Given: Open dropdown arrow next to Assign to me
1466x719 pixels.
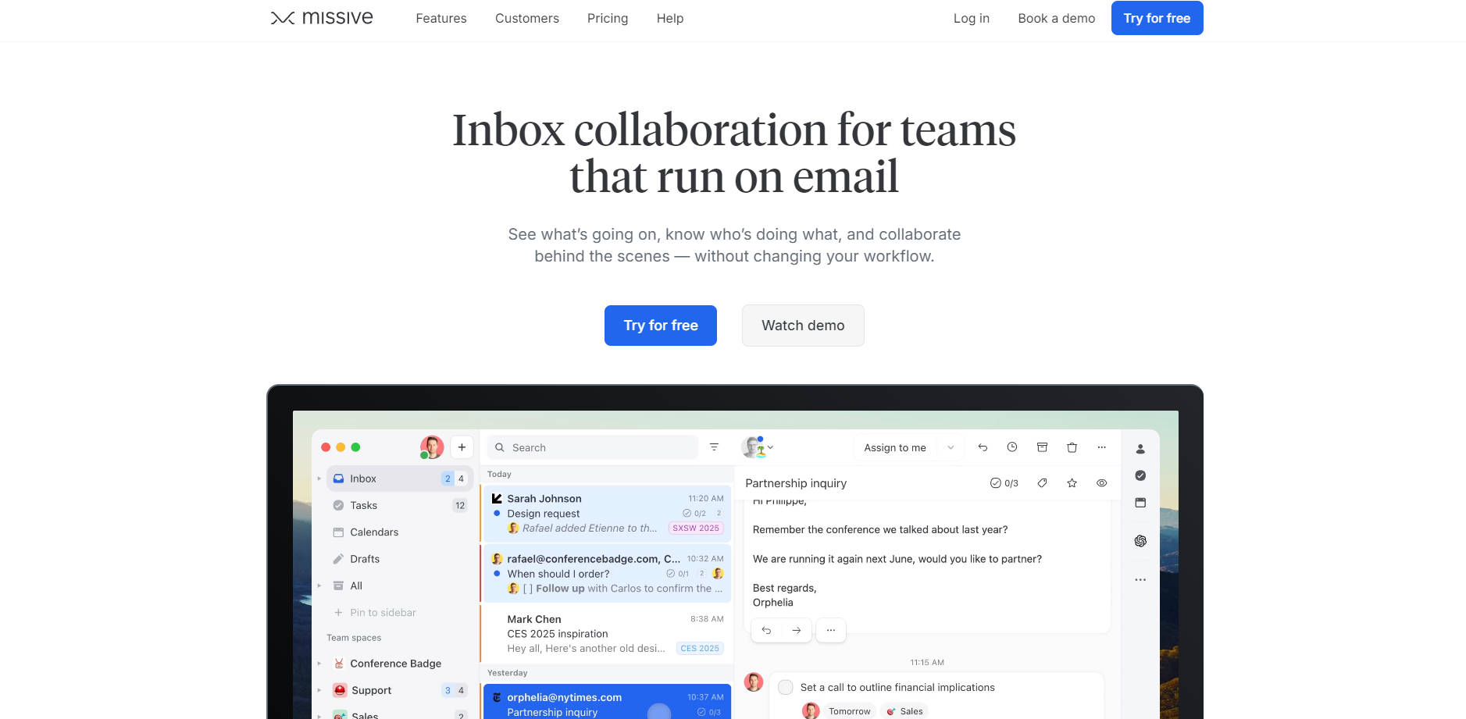Looking at the screenshot, I should pyautogui.click(x=951, y=447).
